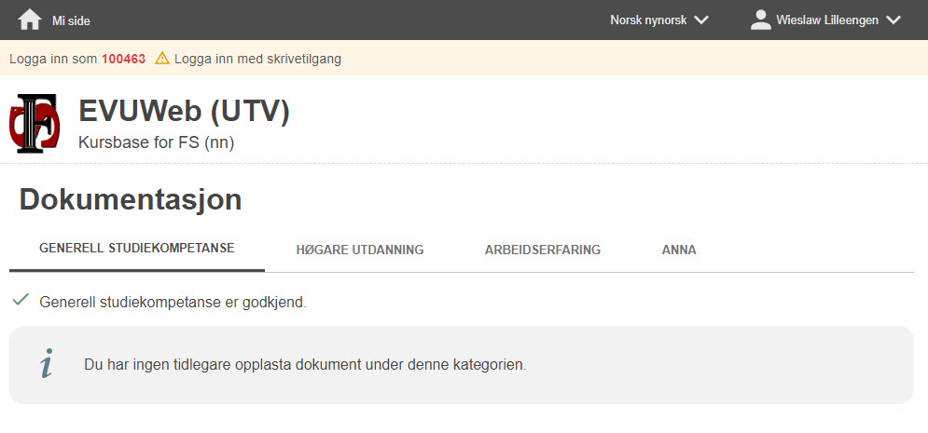Click the Generell studiekompetanse er godkjend text
Image resolution: width=928 pixels, height=433 pixels.
(173, 303)
